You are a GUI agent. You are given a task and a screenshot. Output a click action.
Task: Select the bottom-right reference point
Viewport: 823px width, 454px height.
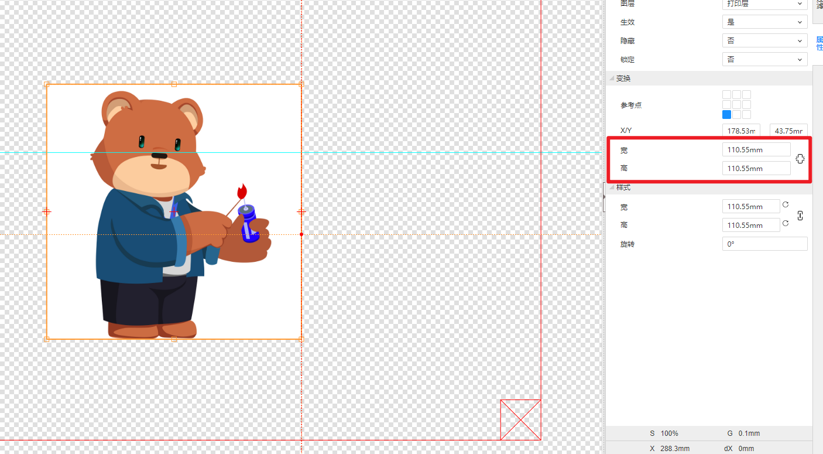click(x=746, y=114)
